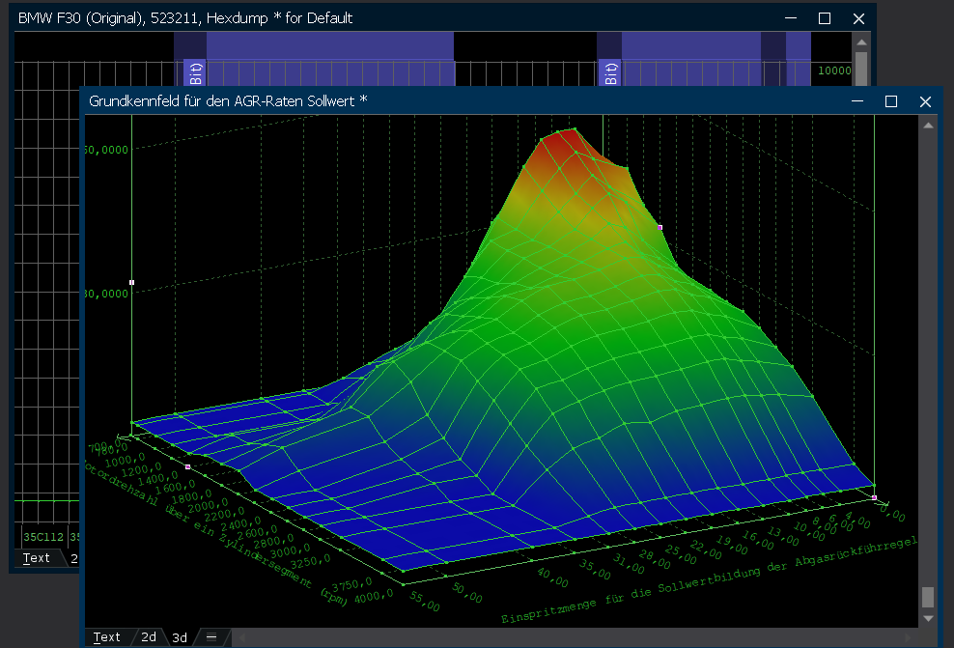Close the Grundkennfeld AGR-Raten map window
The width and height of the screenshot is (954, 648).
925,101
